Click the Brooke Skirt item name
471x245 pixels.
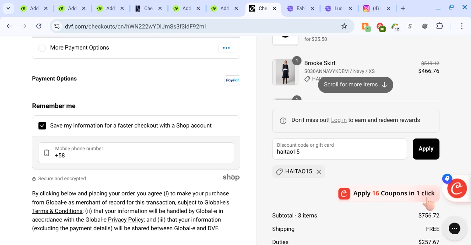point(320,63)
